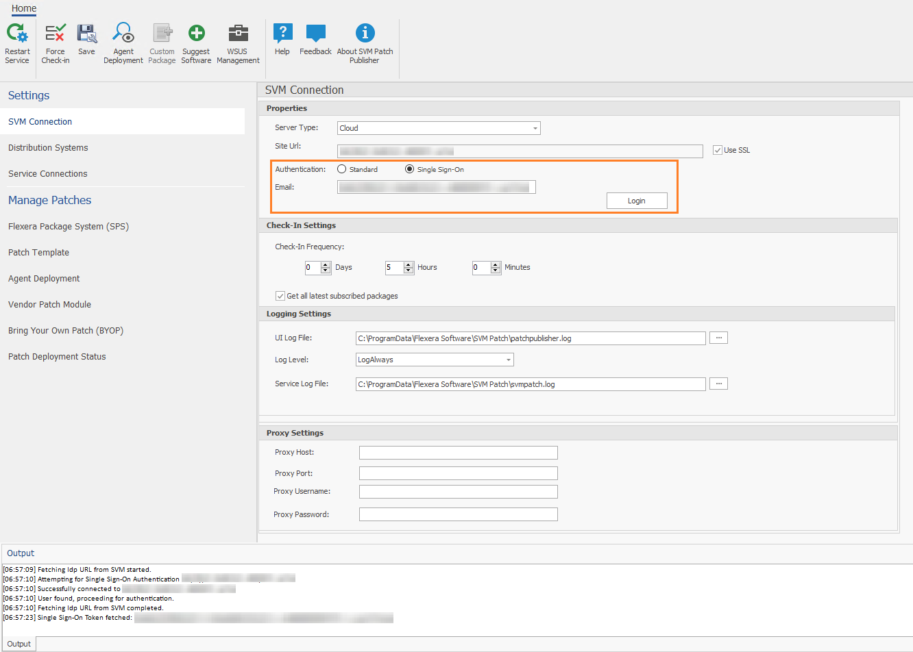
Task: Click the Hours value field
Action: coord(395,267)
